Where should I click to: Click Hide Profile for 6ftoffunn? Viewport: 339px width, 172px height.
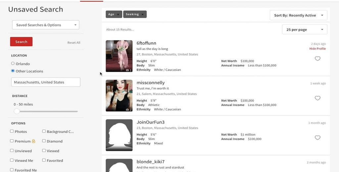coord(317,49)
